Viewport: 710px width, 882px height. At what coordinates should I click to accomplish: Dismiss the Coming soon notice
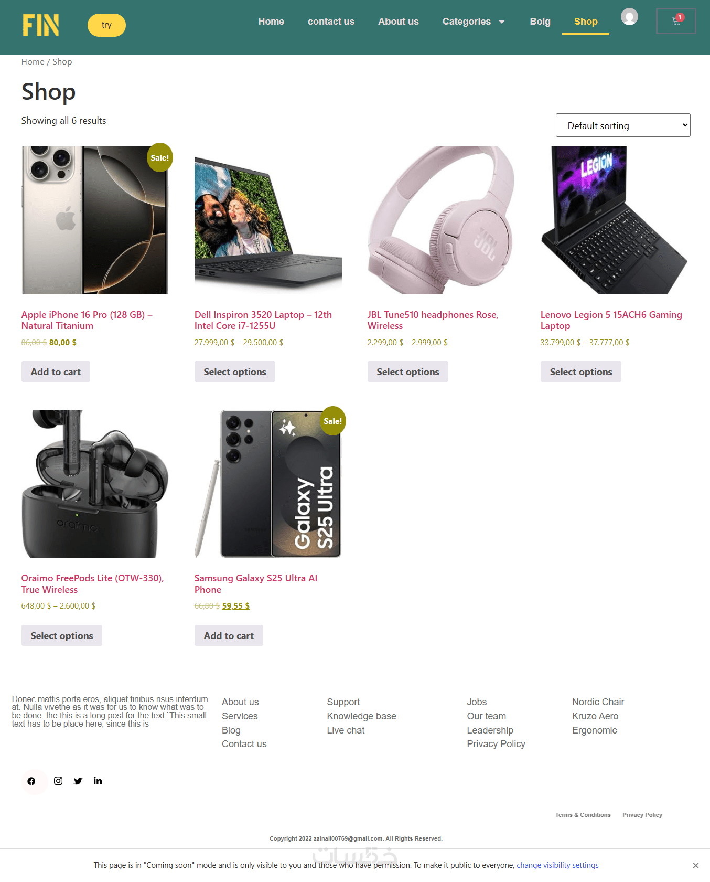click(695, 865)
